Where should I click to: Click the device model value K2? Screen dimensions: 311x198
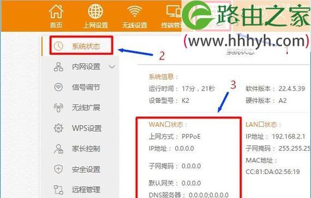(x=186, y=101)
